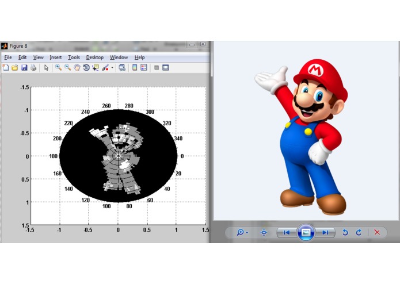
Task: Minimize the Figure 8 window
Action: (192, 45)
